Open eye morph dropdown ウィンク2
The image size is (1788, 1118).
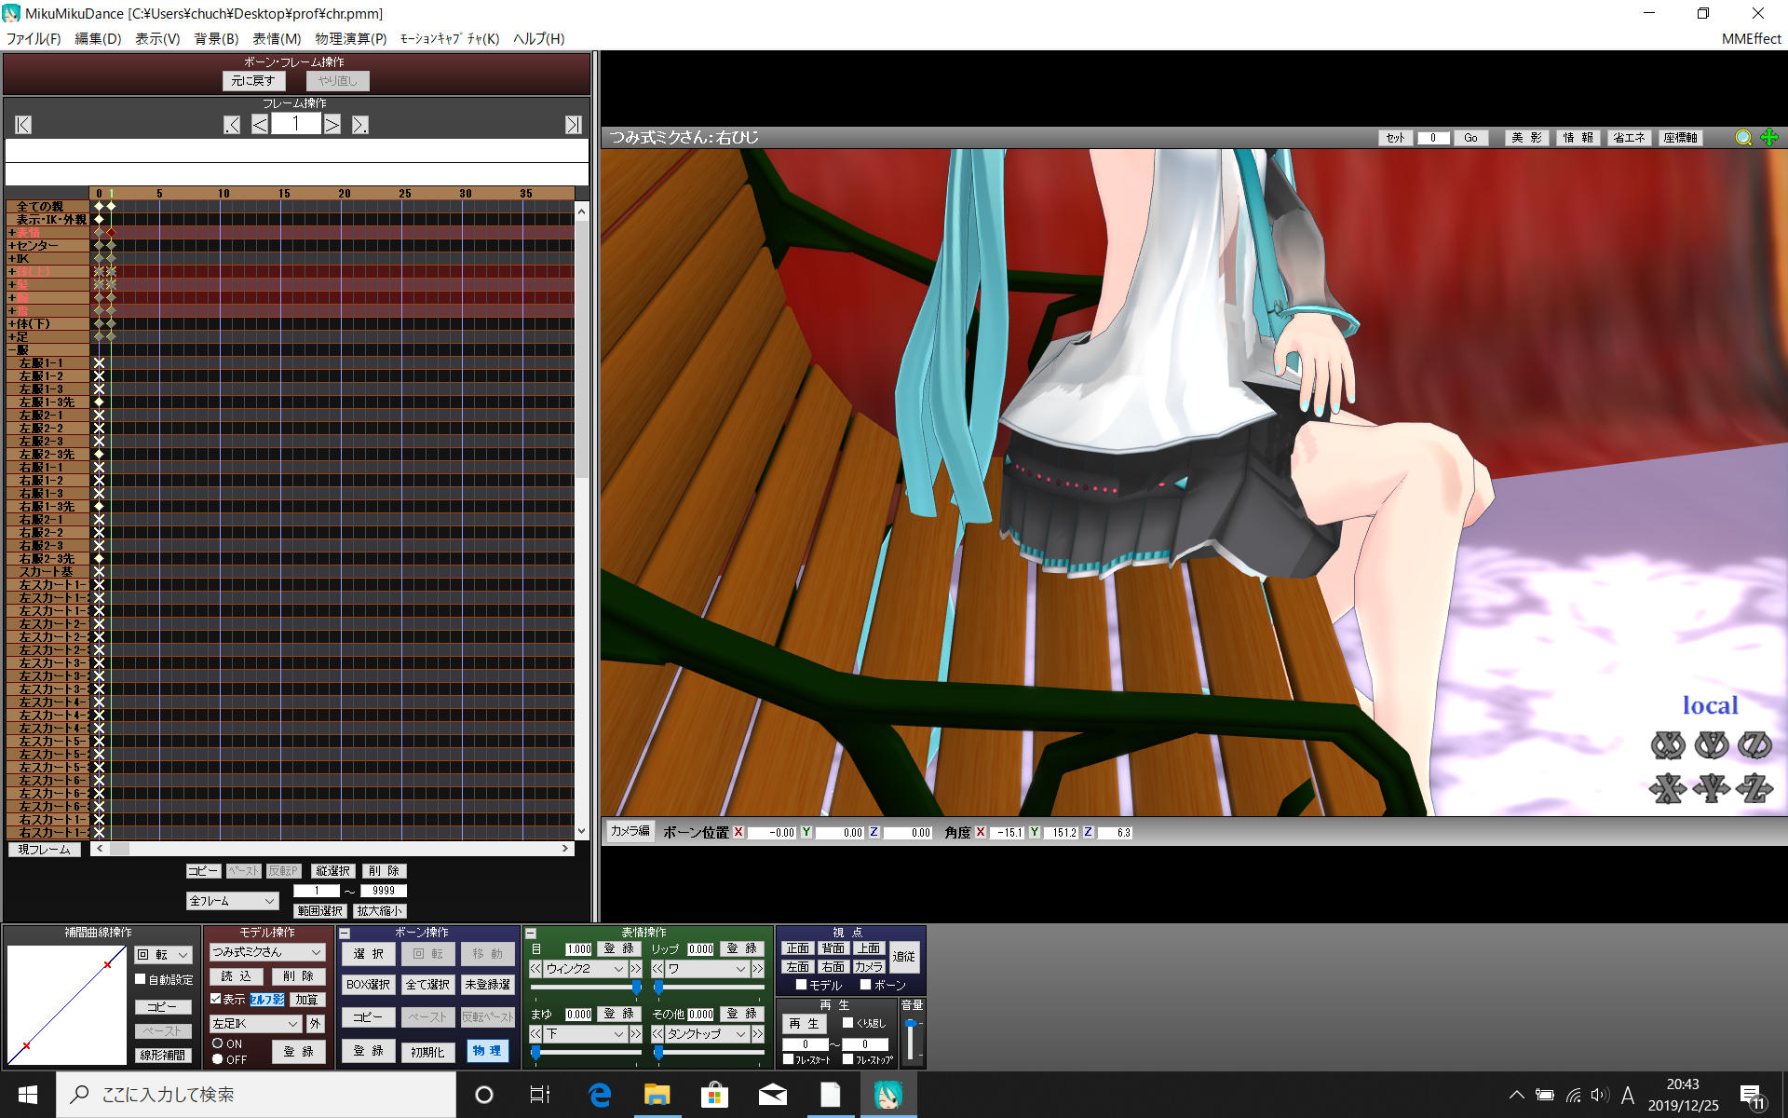[585, 969]
